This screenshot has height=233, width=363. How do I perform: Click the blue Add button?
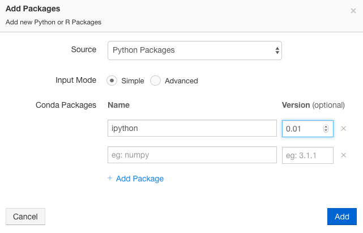(x=341, y=217)
